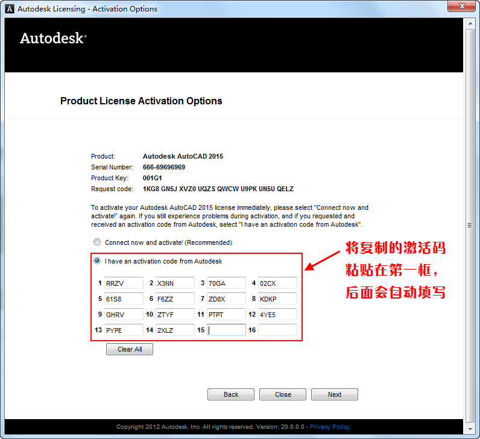Select 'I have an activation code' radio button

[x=97, y=261]
